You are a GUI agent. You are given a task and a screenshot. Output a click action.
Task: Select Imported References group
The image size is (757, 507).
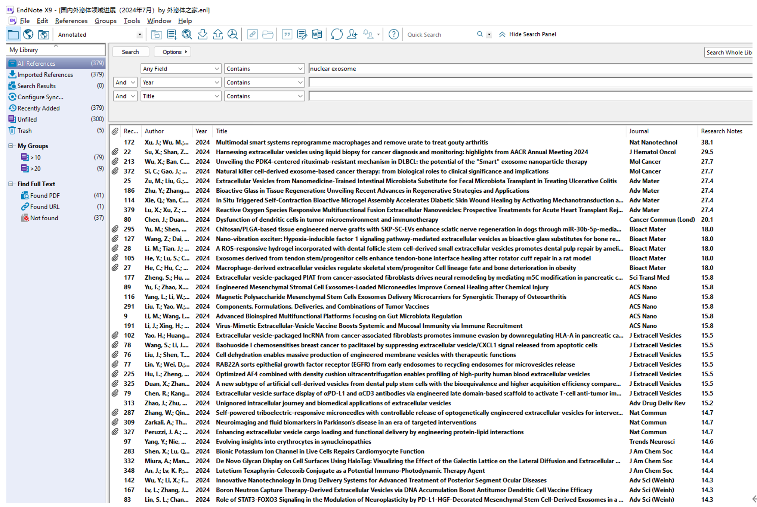pos(56,75)
